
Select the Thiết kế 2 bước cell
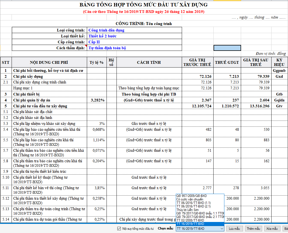coord(135,36)
